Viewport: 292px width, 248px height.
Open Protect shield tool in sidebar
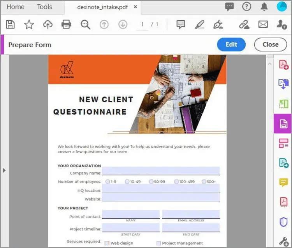pyautogui.click(x=283, y=222)
